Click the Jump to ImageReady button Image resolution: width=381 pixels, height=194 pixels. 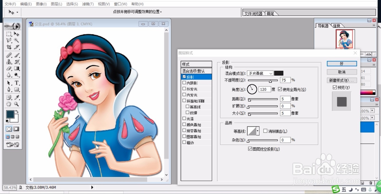coord(13,145)
